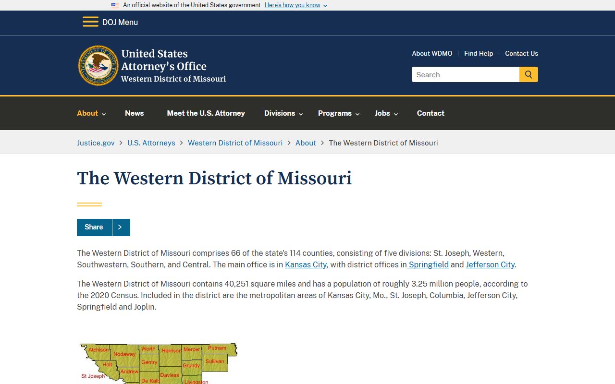Click the Department of Justice seal logo
The height and width of the screenshot is (384, 615).
click(x=98, y=66)
